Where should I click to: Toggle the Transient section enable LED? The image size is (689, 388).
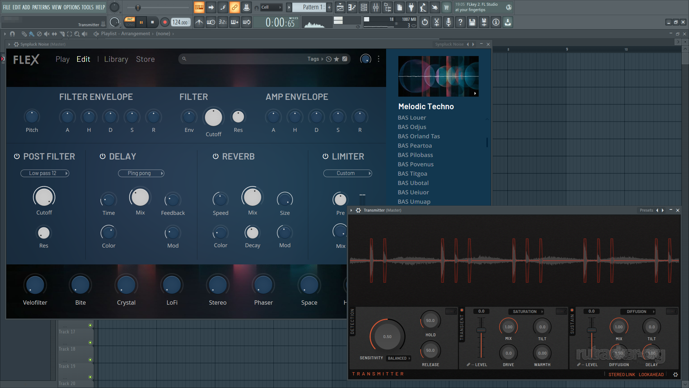click(x=462, y=310)
